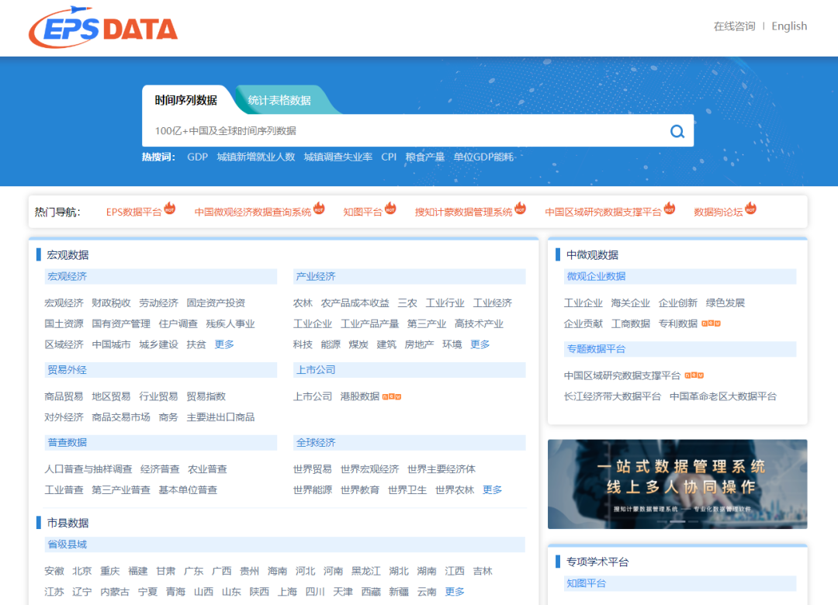Open 人口普查与抽样调查 database
838x605 pixels.
(88, 469)
